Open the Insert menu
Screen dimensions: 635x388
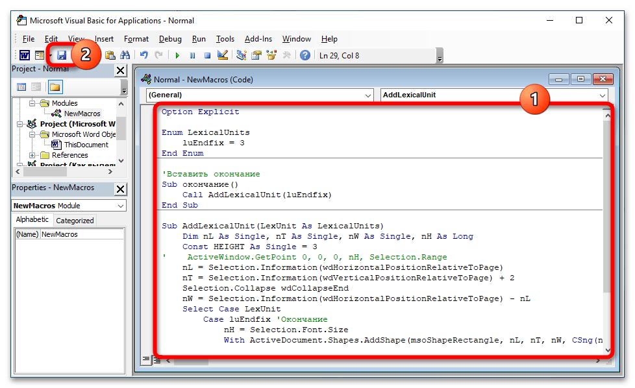104,39
